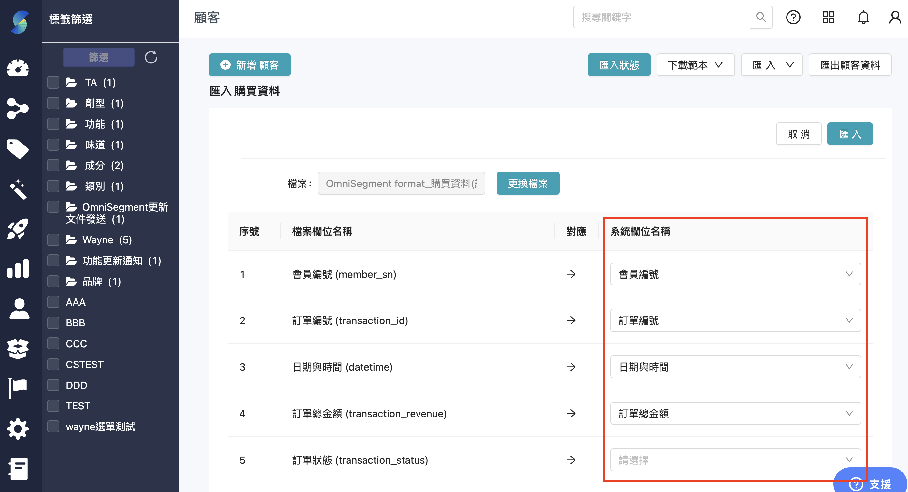Image resolution: width=908 pixels, height=492 pixels.
Task: Click the 系統欄位名稱 column header
Action: [x=640, y=231]
